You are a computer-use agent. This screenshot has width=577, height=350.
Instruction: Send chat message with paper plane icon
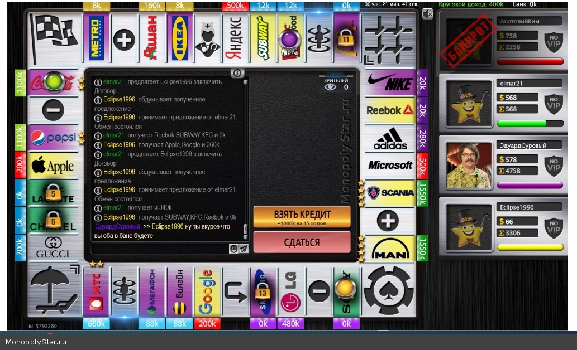(244, 249)
